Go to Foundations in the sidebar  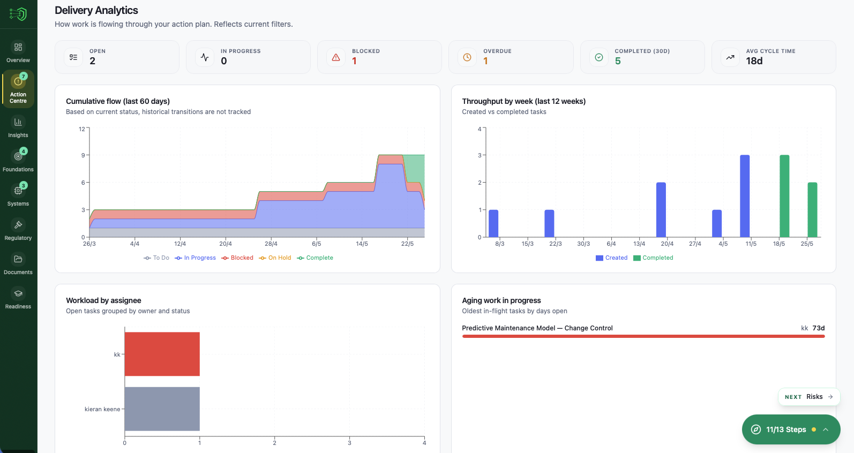click(x=18, y=160)
